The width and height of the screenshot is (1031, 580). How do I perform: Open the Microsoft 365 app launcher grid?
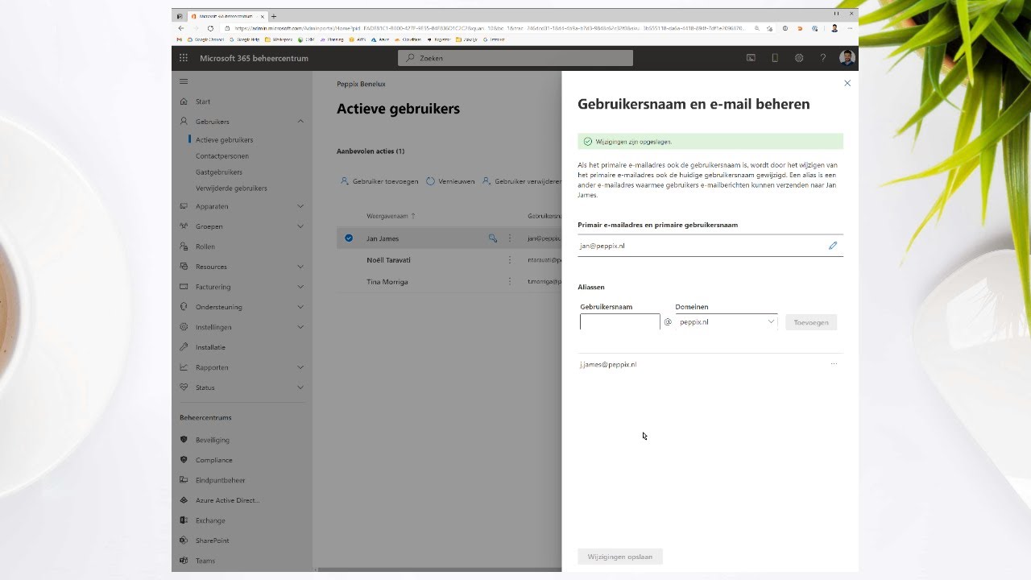click(x=184, y=58)
